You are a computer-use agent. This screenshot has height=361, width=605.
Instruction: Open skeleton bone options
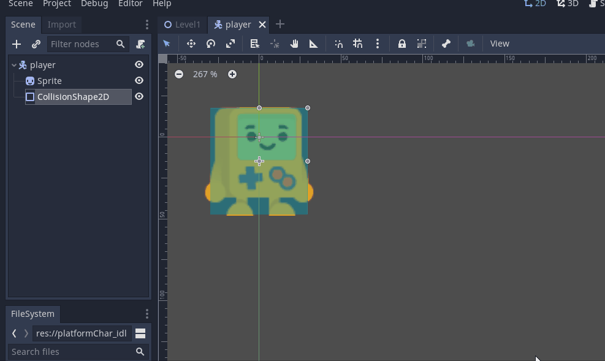(x=446, y=44)
